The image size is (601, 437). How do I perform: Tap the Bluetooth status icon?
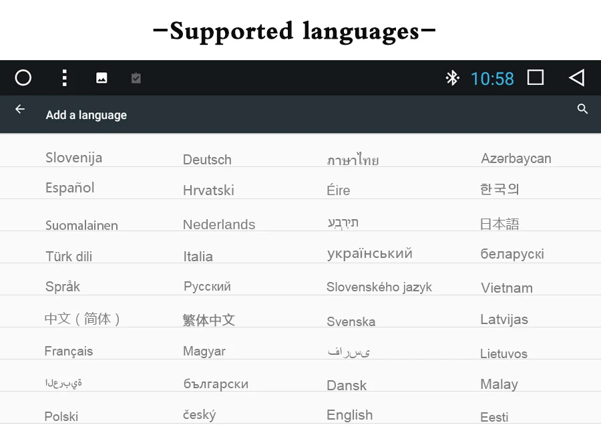pos(452,78)
